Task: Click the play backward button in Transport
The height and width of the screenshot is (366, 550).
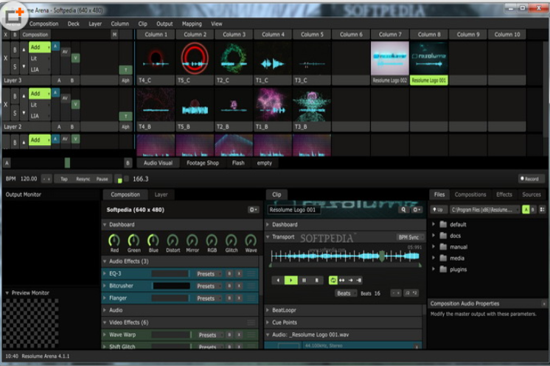Action: pos(278,280)
